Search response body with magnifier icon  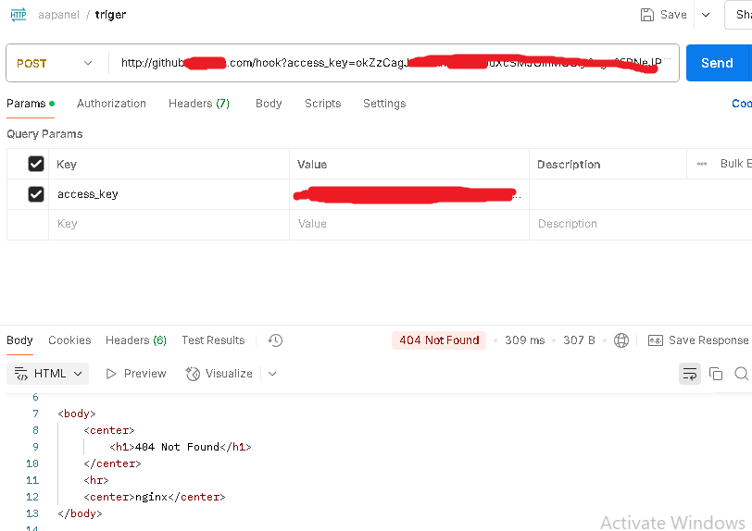pos(742,374)
